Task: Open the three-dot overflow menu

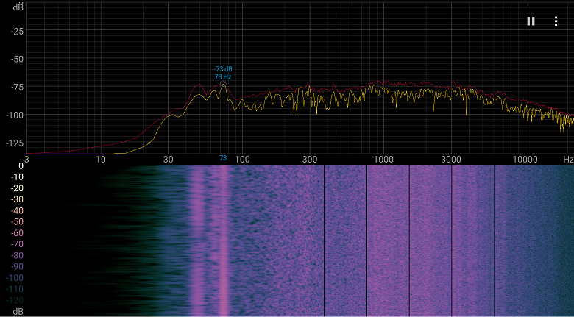Action: [556, 21]
